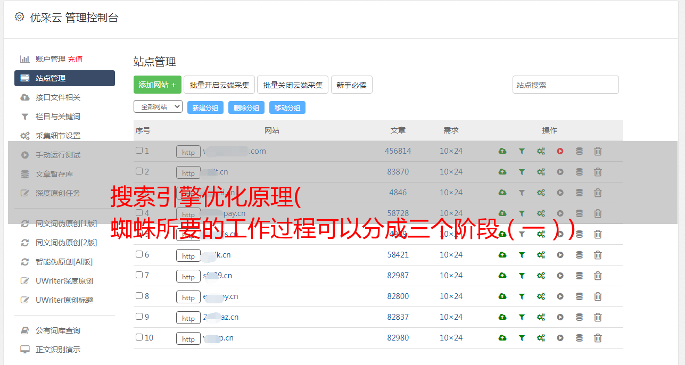Run manual test play icon in row 6
The image size is (685, 365).
tap(560, 255)
